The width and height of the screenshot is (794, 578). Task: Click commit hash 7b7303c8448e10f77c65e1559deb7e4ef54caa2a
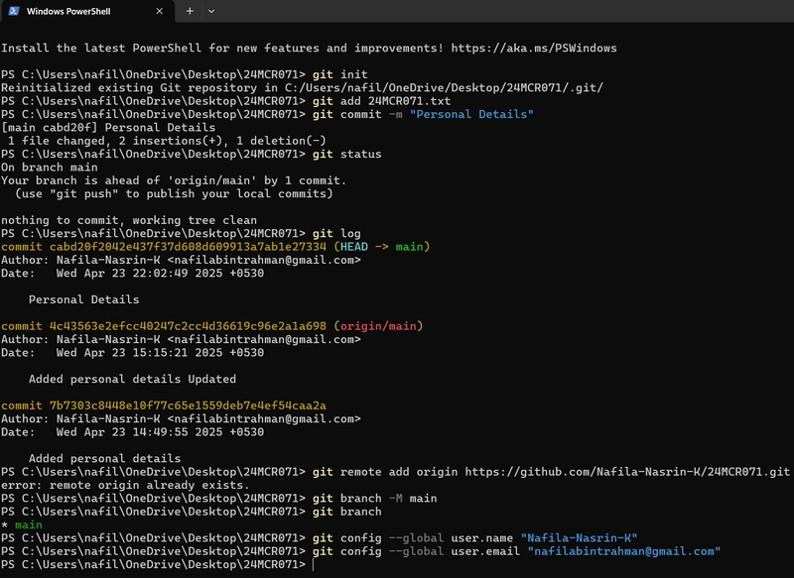[x=188, y=405]
